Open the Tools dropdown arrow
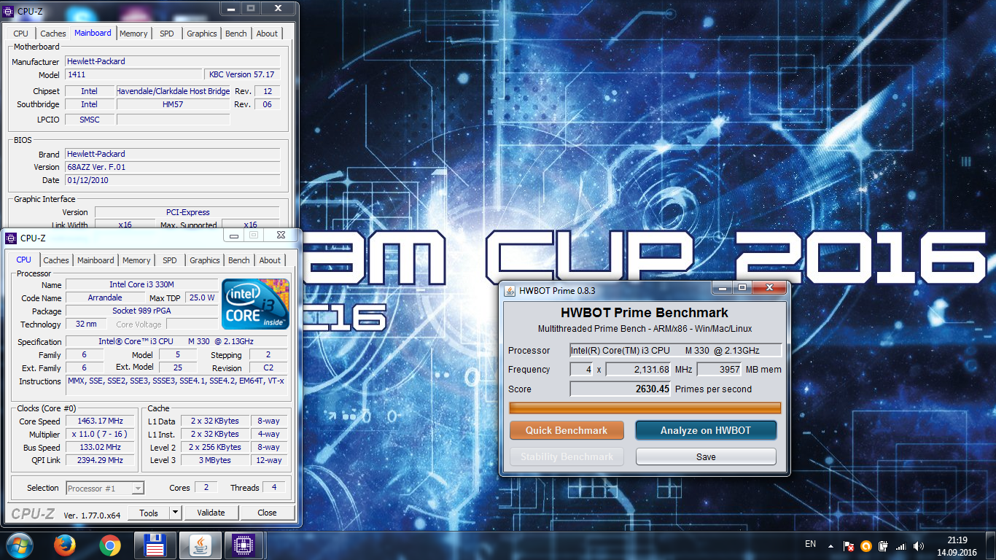 [x=175, y=513]
